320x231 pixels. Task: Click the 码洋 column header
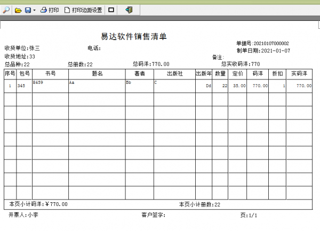tap(258, 74)
